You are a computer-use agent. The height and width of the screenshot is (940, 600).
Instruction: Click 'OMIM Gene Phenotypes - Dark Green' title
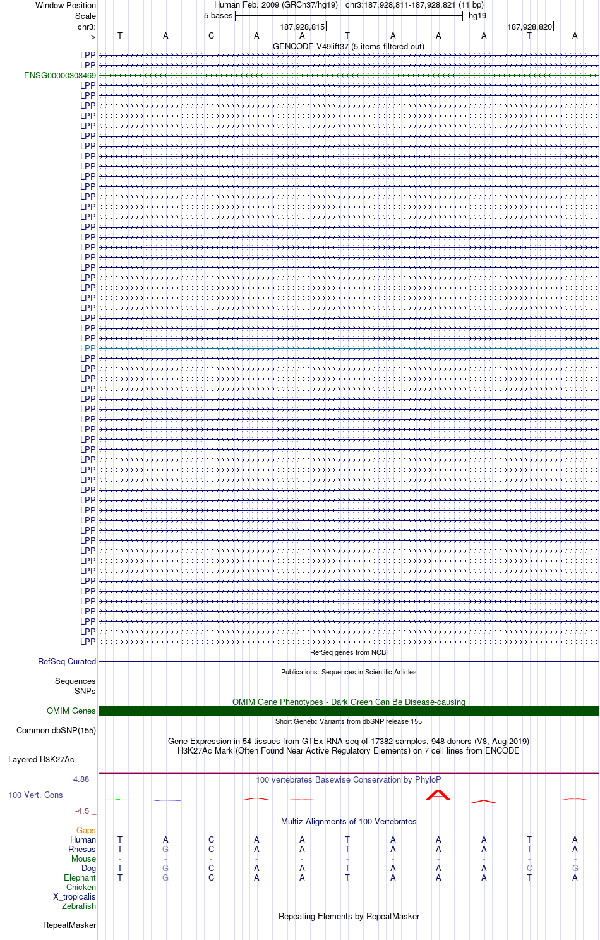(x=349, y=702)
